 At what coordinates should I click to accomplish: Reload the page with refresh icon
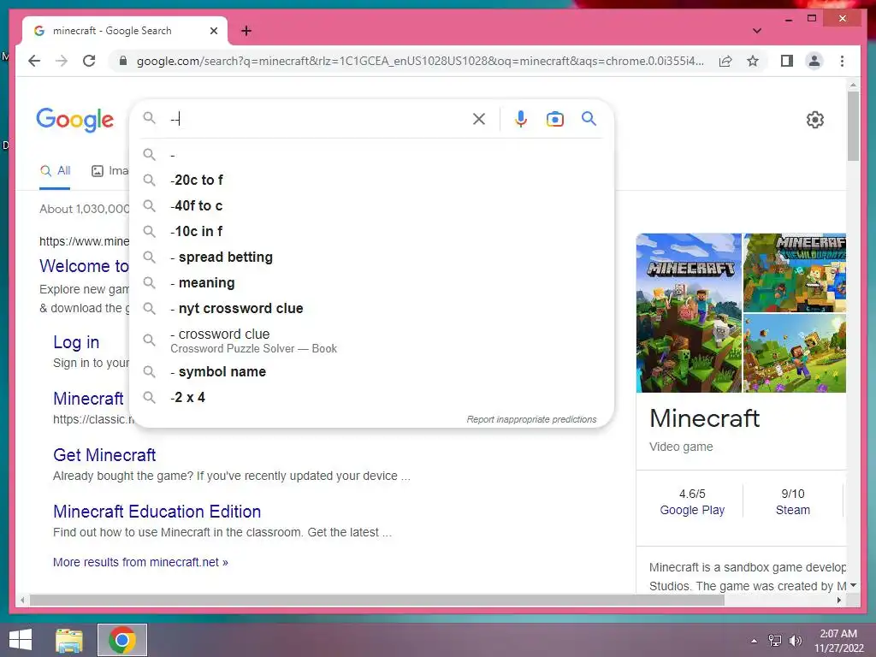[89, 61]
